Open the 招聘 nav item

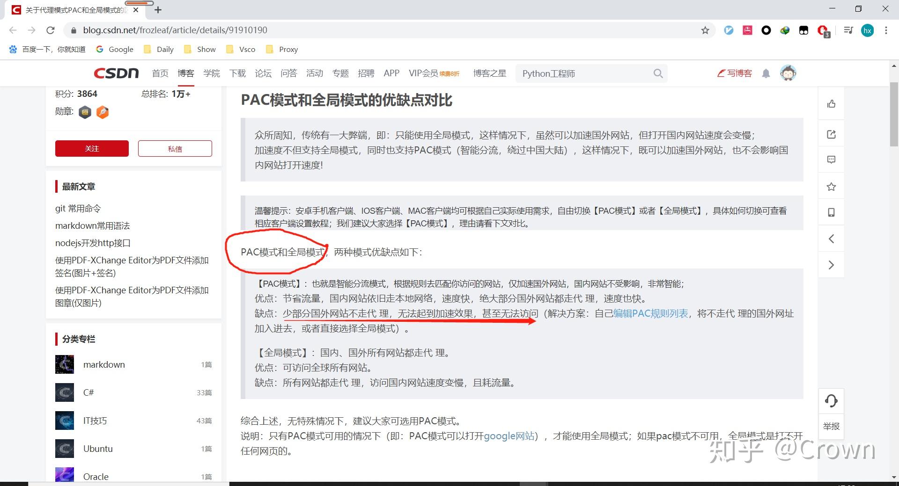tap(366, 73)
